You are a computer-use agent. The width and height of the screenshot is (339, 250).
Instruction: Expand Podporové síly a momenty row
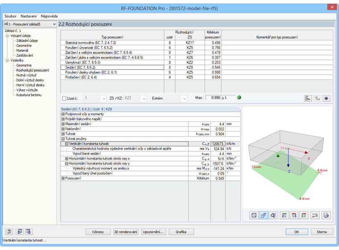(63, 114)
